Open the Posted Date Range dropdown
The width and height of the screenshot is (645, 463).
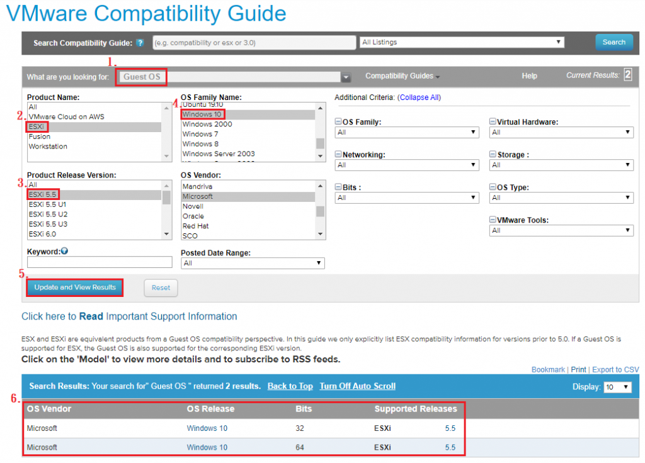tap(253, 263)
